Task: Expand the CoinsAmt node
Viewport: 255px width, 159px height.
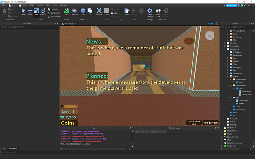Action: [x=228, y=67]
